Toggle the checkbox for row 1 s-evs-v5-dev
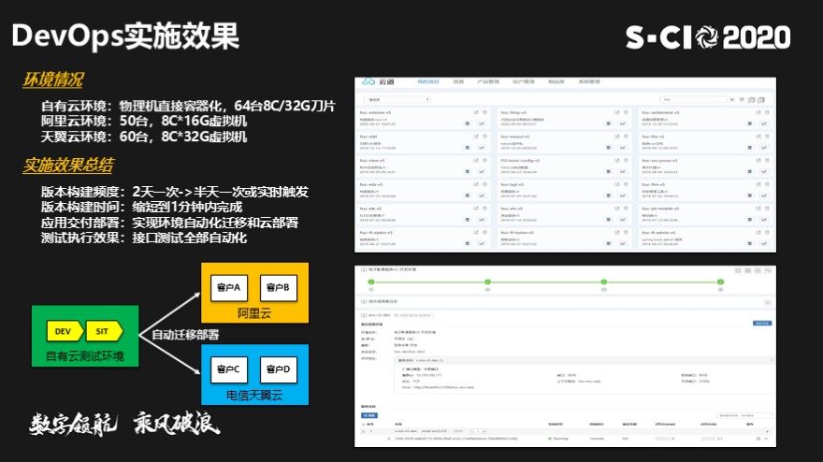 (363, 431)
